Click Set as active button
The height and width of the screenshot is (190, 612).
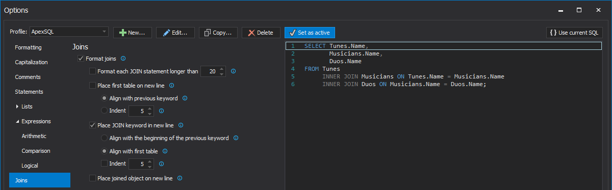click(310, 33)
